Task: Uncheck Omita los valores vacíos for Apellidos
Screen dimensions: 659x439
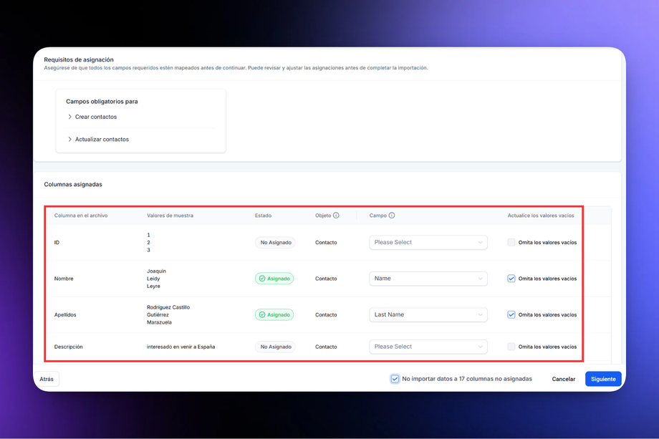Action: click(511, 314)
